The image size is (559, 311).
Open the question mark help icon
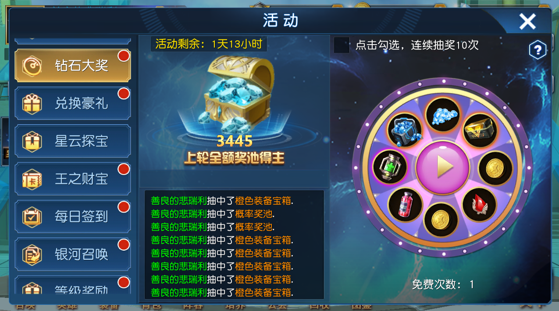(x=538, y=51)
